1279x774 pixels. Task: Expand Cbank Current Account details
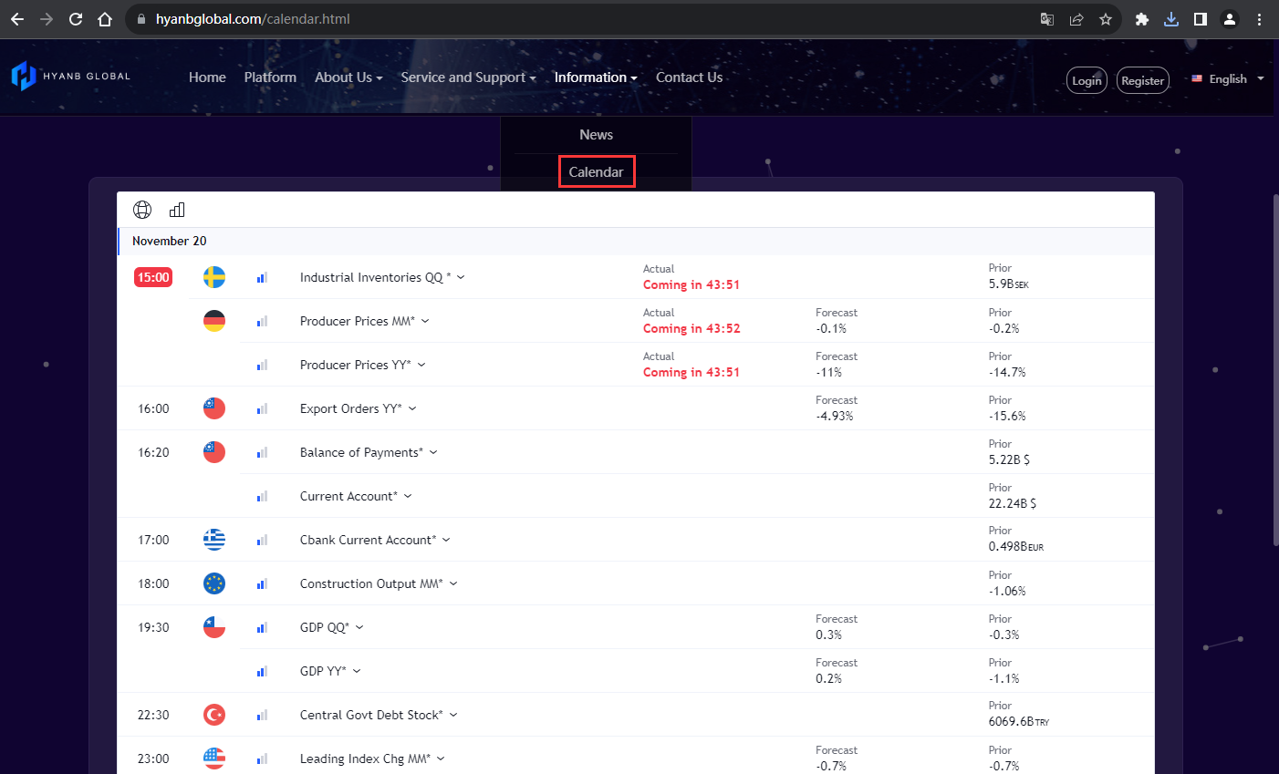[446, 540]
